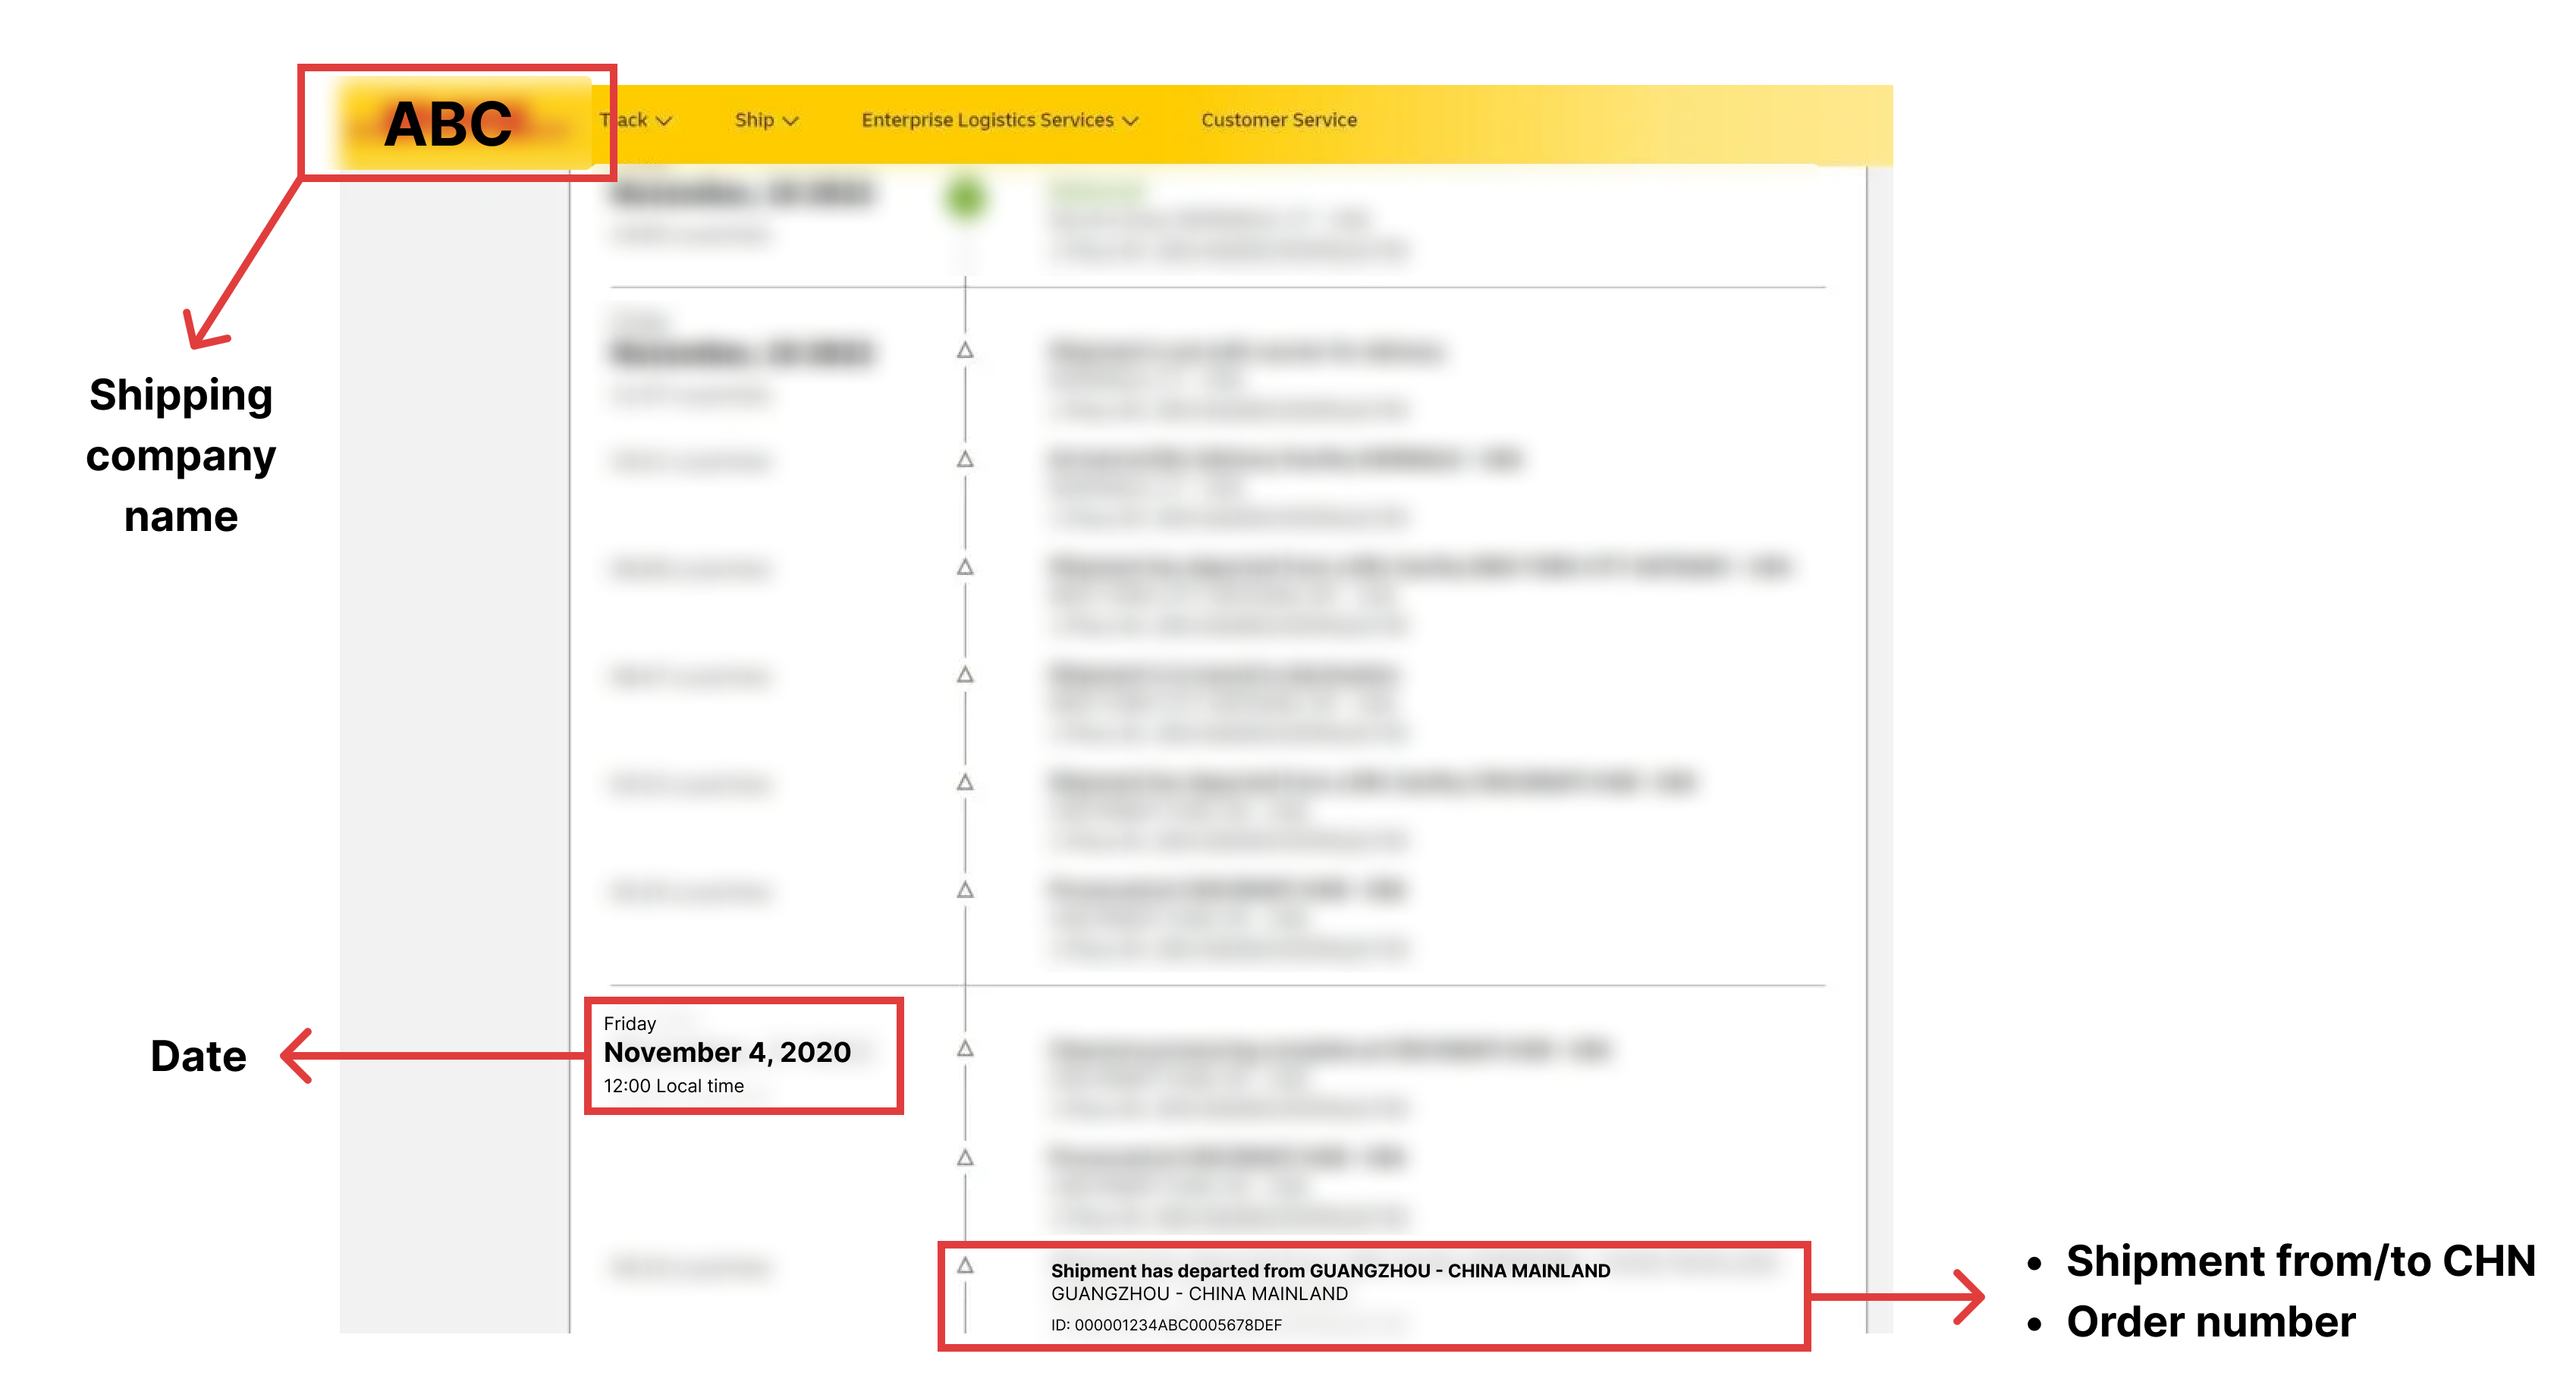Open the Customer Service link
The width and height of the screenshot is (2576, 1382).
click(1278, 120)
